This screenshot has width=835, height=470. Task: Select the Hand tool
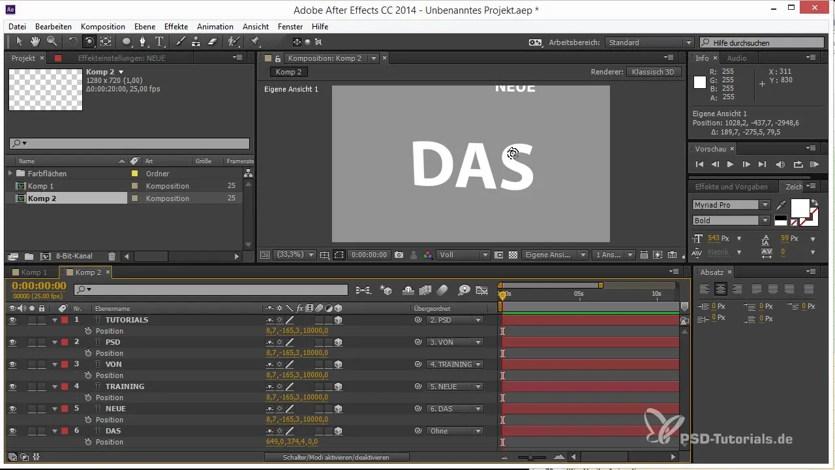35,42
